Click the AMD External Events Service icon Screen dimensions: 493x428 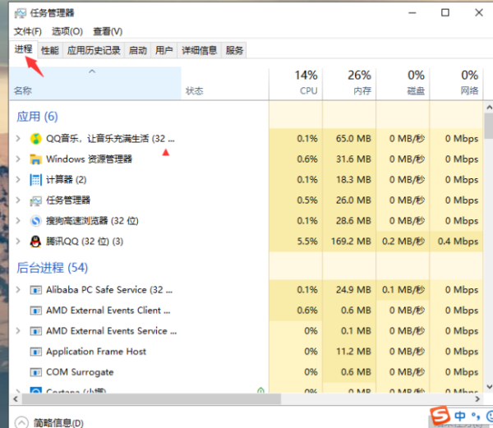[x=35, y=331]
